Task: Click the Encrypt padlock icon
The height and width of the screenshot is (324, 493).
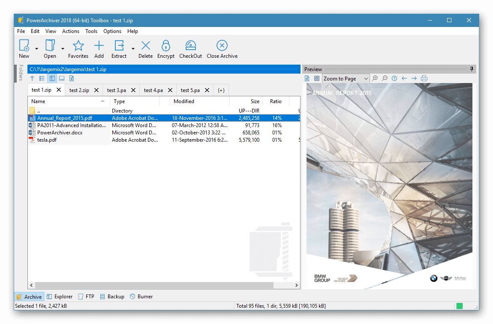Action: 165,46
